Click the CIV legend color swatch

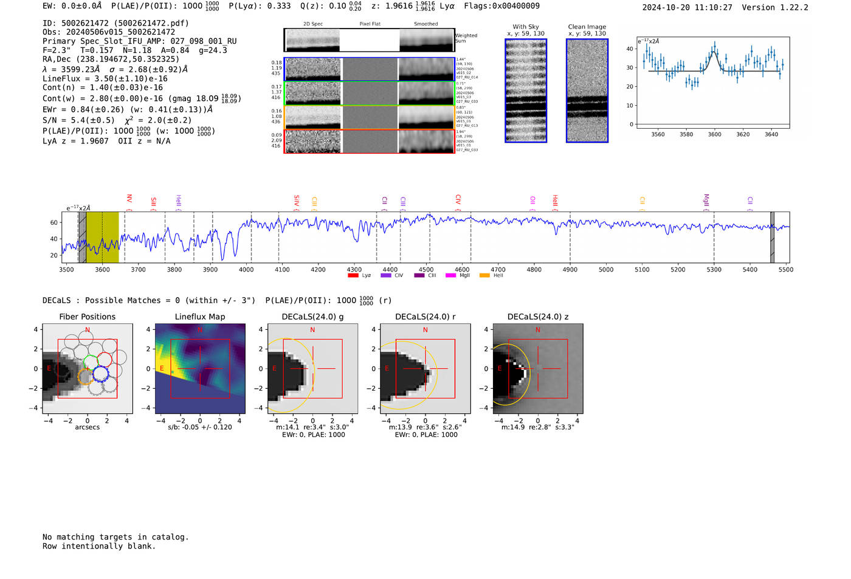point(385,276)
